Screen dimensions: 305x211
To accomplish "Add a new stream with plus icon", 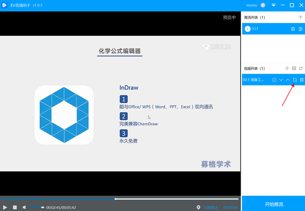I will tap(300, 17).
